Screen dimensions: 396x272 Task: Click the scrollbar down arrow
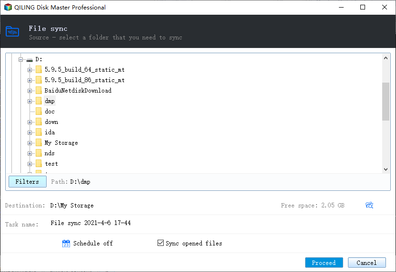(x=386, y=169)
